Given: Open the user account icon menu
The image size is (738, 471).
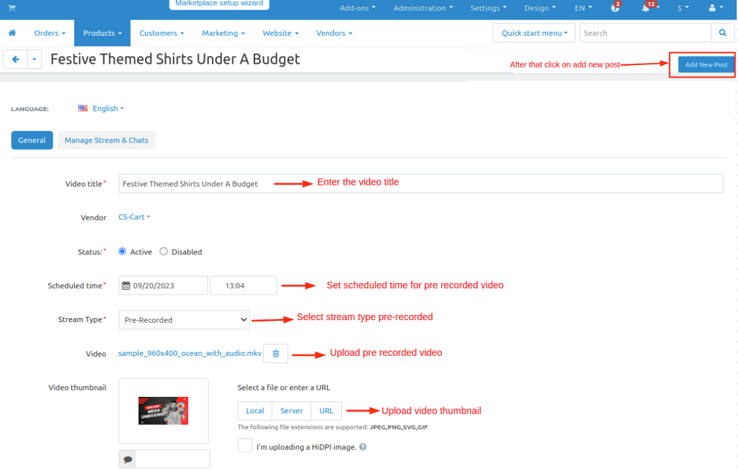Looking at the screenshot, I should [713, 8].
